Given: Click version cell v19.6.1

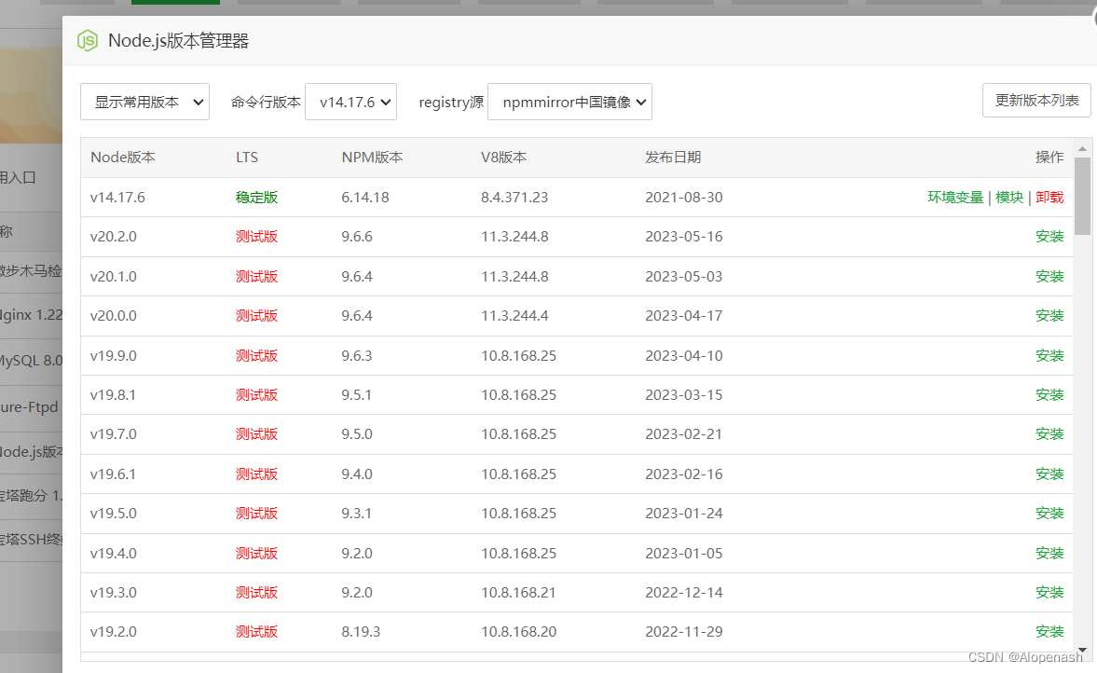Looking at the screenshot, I should [114, 474].
